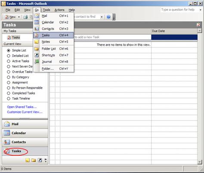Click the Shortcuts icon in Go menu
Viewport: 204px width, 173px height.
(37, 55)
